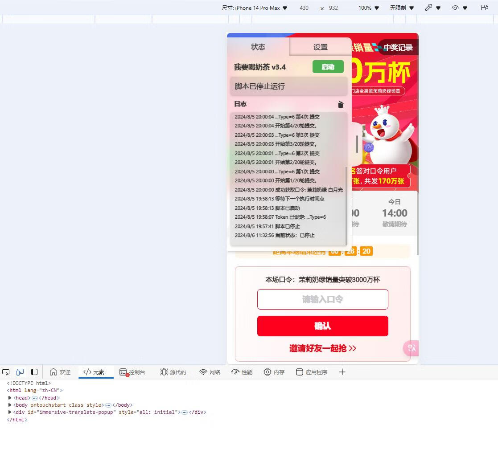Switch to the 设置 tab in popup
498x449 pixels.
(320, 46)
